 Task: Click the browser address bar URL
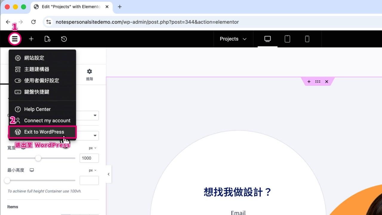point(147,22)
